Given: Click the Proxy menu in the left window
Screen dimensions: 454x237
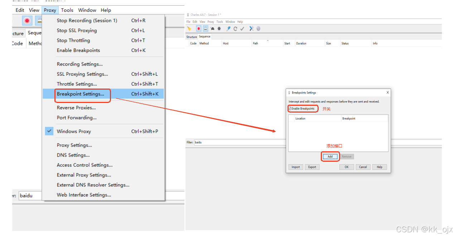Looking at the screenshot, I should click(x=50, y=10).
